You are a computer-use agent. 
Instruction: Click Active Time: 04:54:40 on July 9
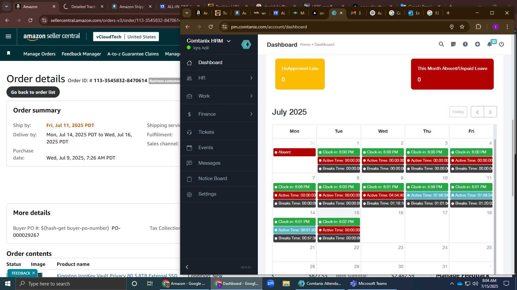[x=383, y=195]
